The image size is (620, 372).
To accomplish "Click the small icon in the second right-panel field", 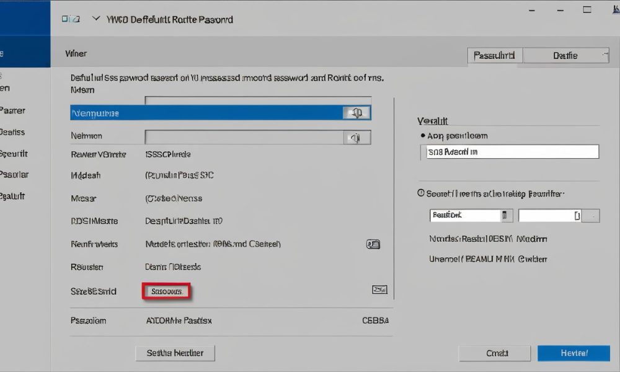I will (577, 216).
